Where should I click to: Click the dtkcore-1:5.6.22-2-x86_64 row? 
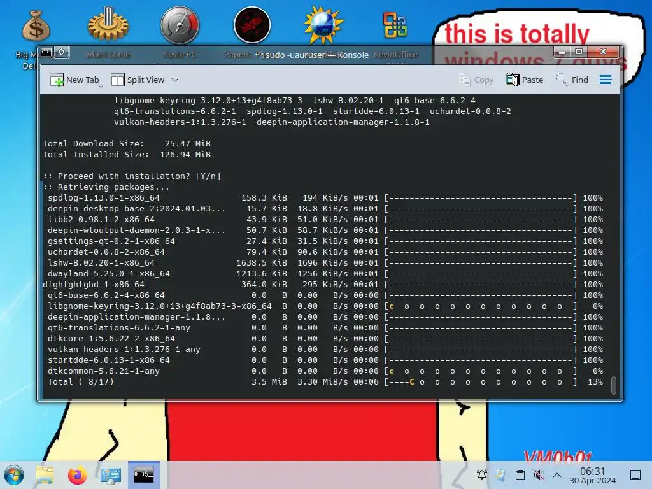pyautogui.click(x=325, y=339)
